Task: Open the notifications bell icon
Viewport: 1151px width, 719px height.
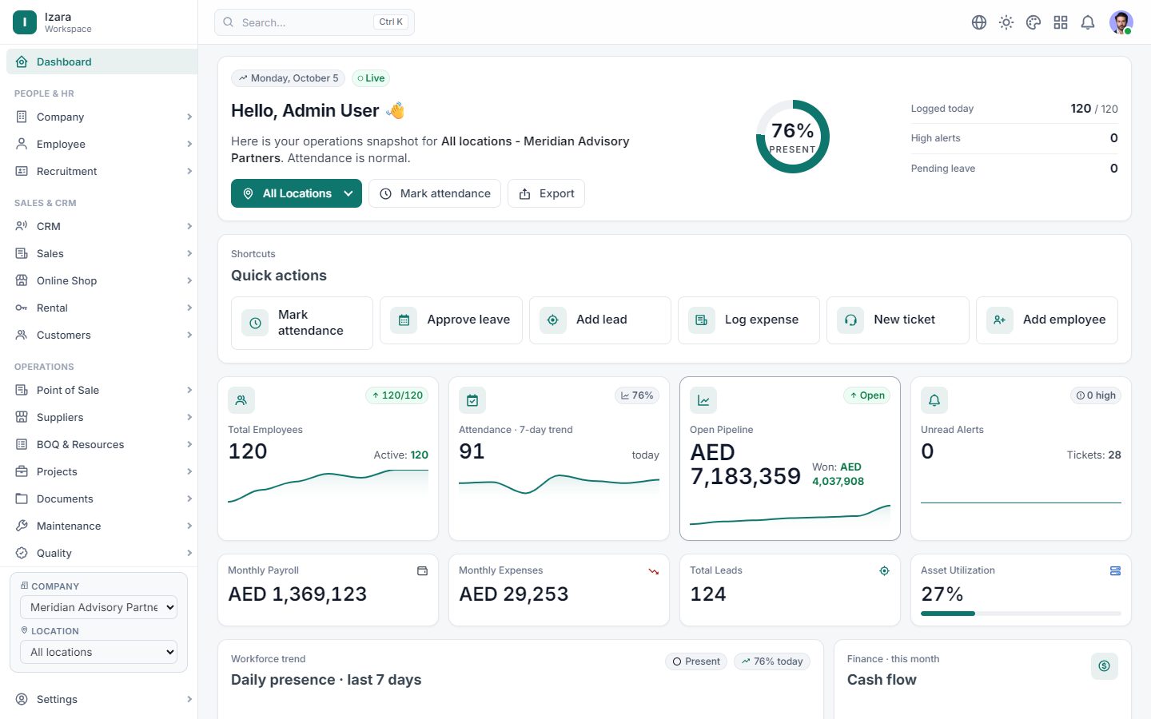Action: tap(1088, 22)
